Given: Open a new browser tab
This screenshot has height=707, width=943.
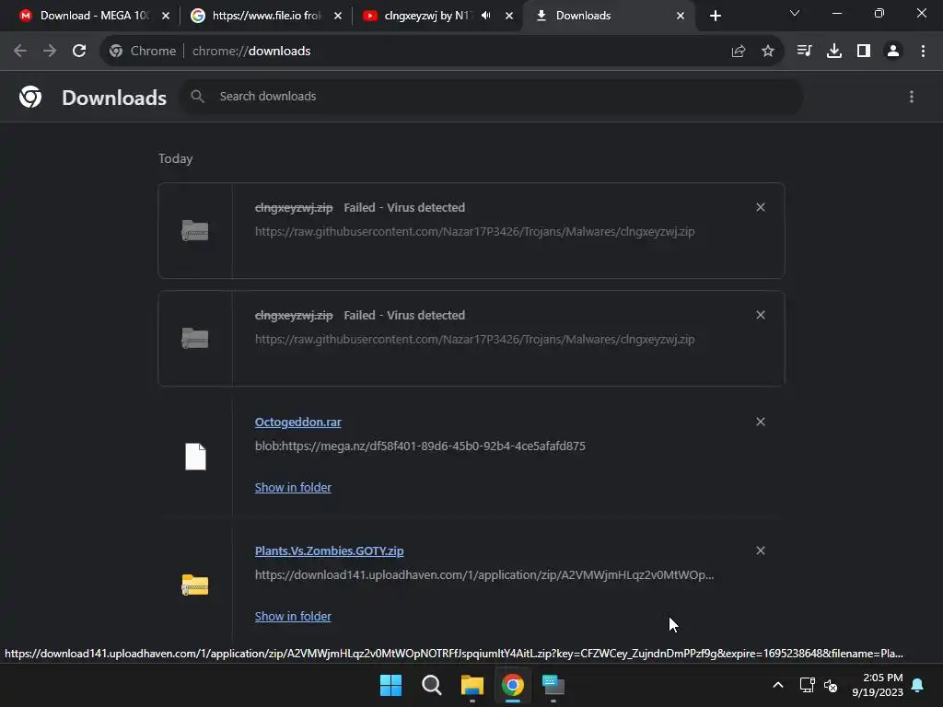Looking at the screenshot, I should pos(715,16).
